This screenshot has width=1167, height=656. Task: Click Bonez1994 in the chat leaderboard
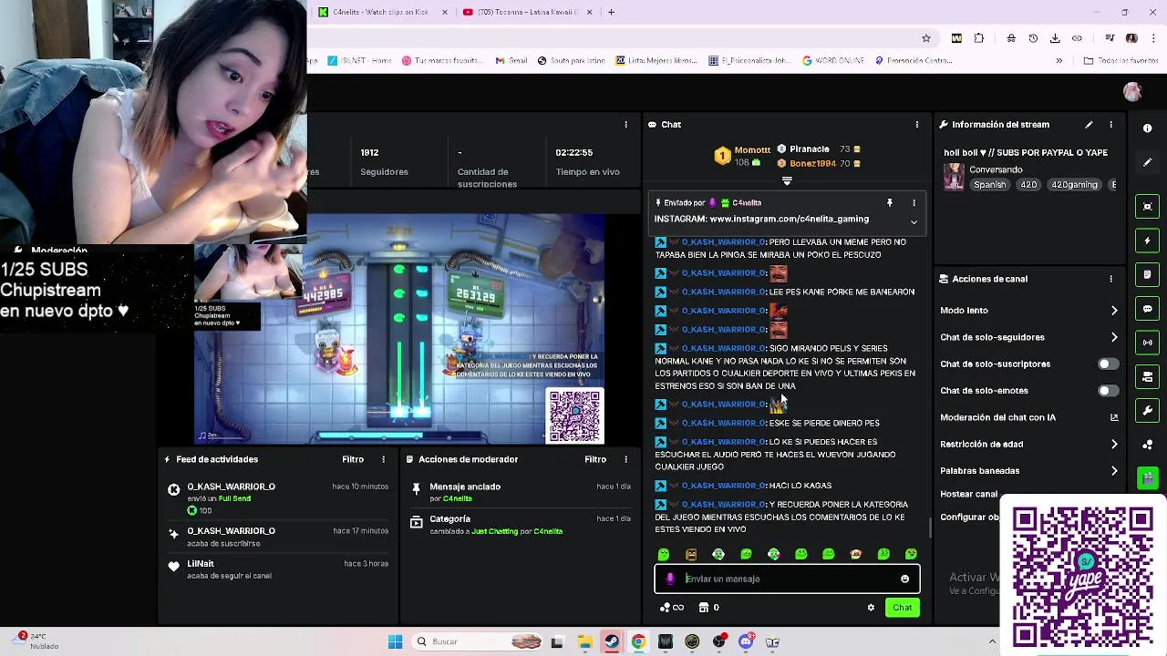click(x=812, y=164)
